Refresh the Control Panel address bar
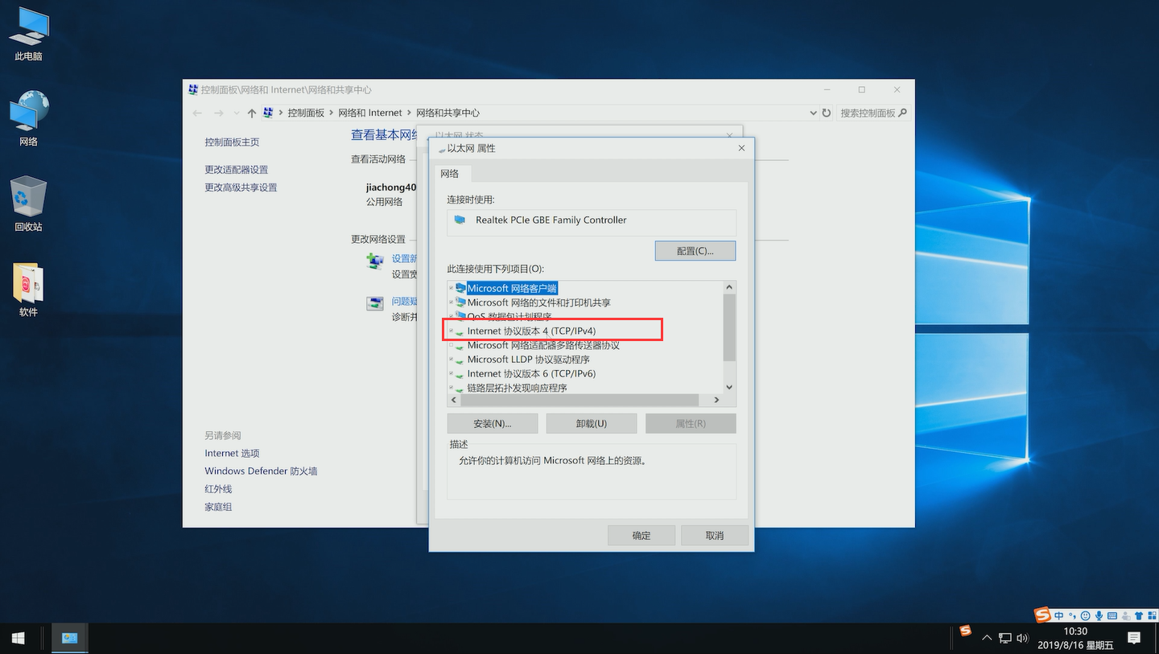The height and width of the screenshot is (654, 1159). (826, 113)
